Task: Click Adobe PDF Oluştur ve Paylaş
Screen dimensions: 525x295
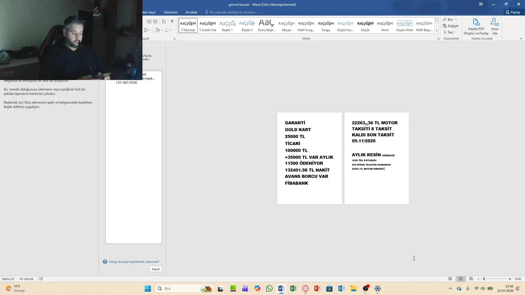Action: coord(476,27)
